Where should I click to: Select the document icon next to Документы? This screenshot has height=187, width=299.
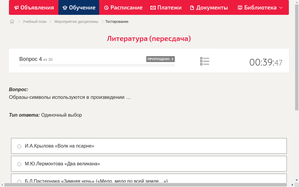(x=192, y=7)
